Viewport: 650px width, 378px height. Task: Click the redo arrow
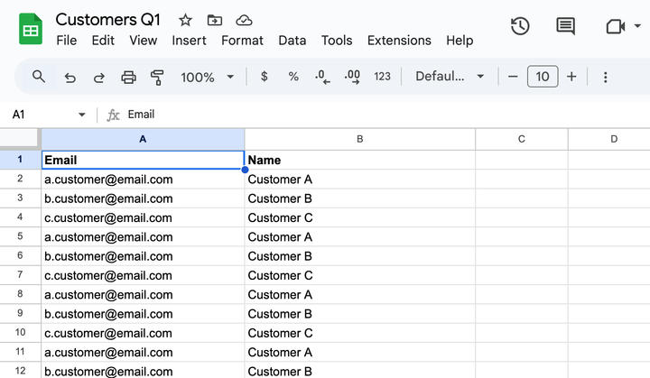click(x=98, y=78)
